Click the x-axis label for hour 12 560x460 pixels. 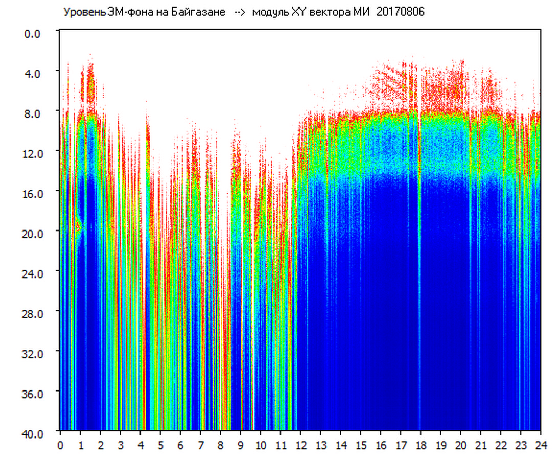(x=300, y=445)
